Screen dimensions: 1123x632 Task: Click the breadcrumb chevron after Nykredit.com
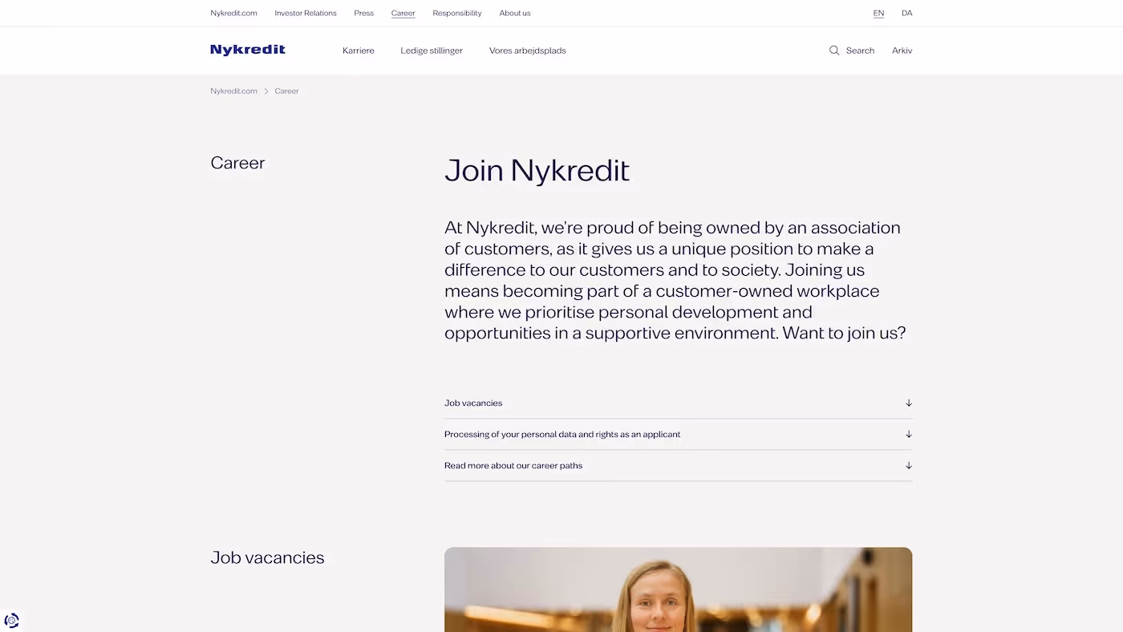coord(266,90)
